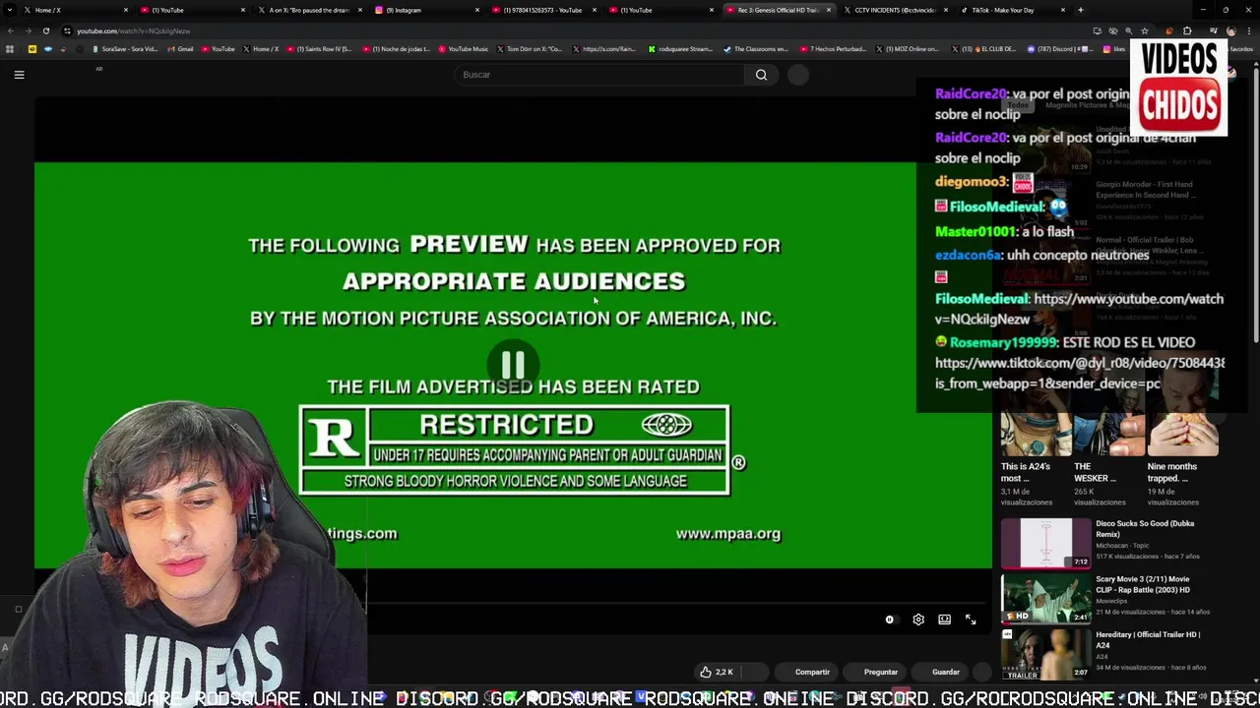The height and width of the screenshot is (708, 1260).
Task: Click the search magnifier button
Action: coord(761,75)
